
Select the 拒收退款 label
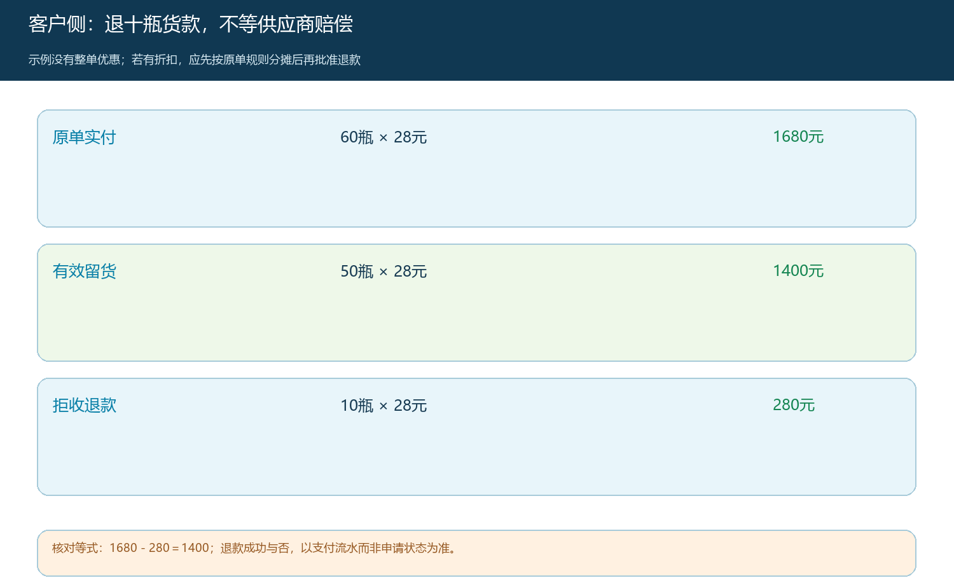(x=85, y=406)
